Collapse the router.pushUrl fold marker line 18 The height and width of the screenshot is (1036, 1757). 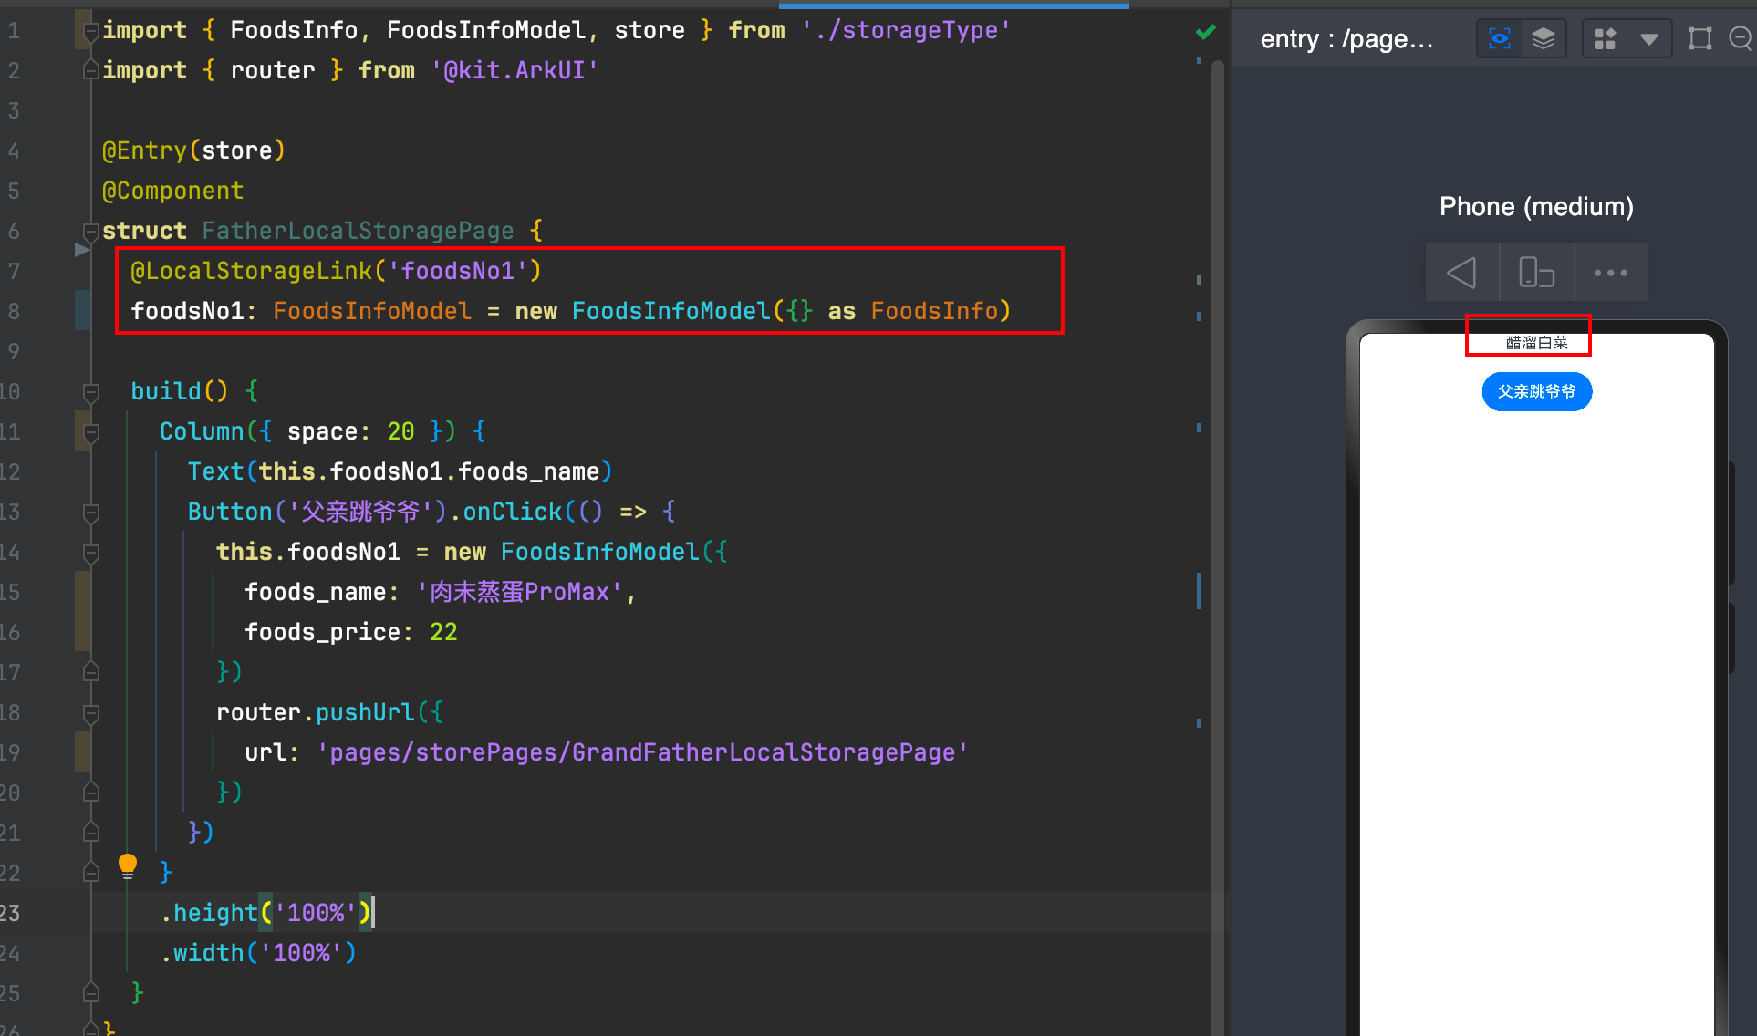(x=91, y=713)
